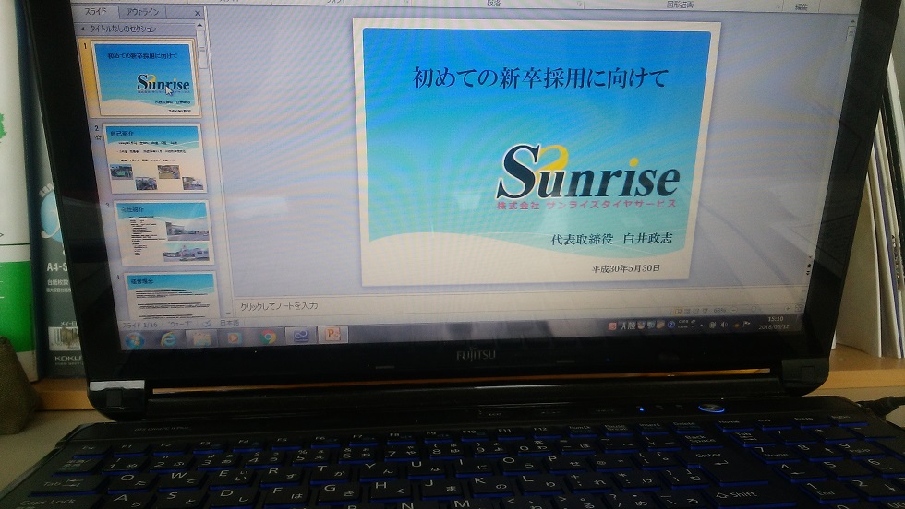Click the zoom in plus button
905x509 pixels.
click(x=787, y=308)
